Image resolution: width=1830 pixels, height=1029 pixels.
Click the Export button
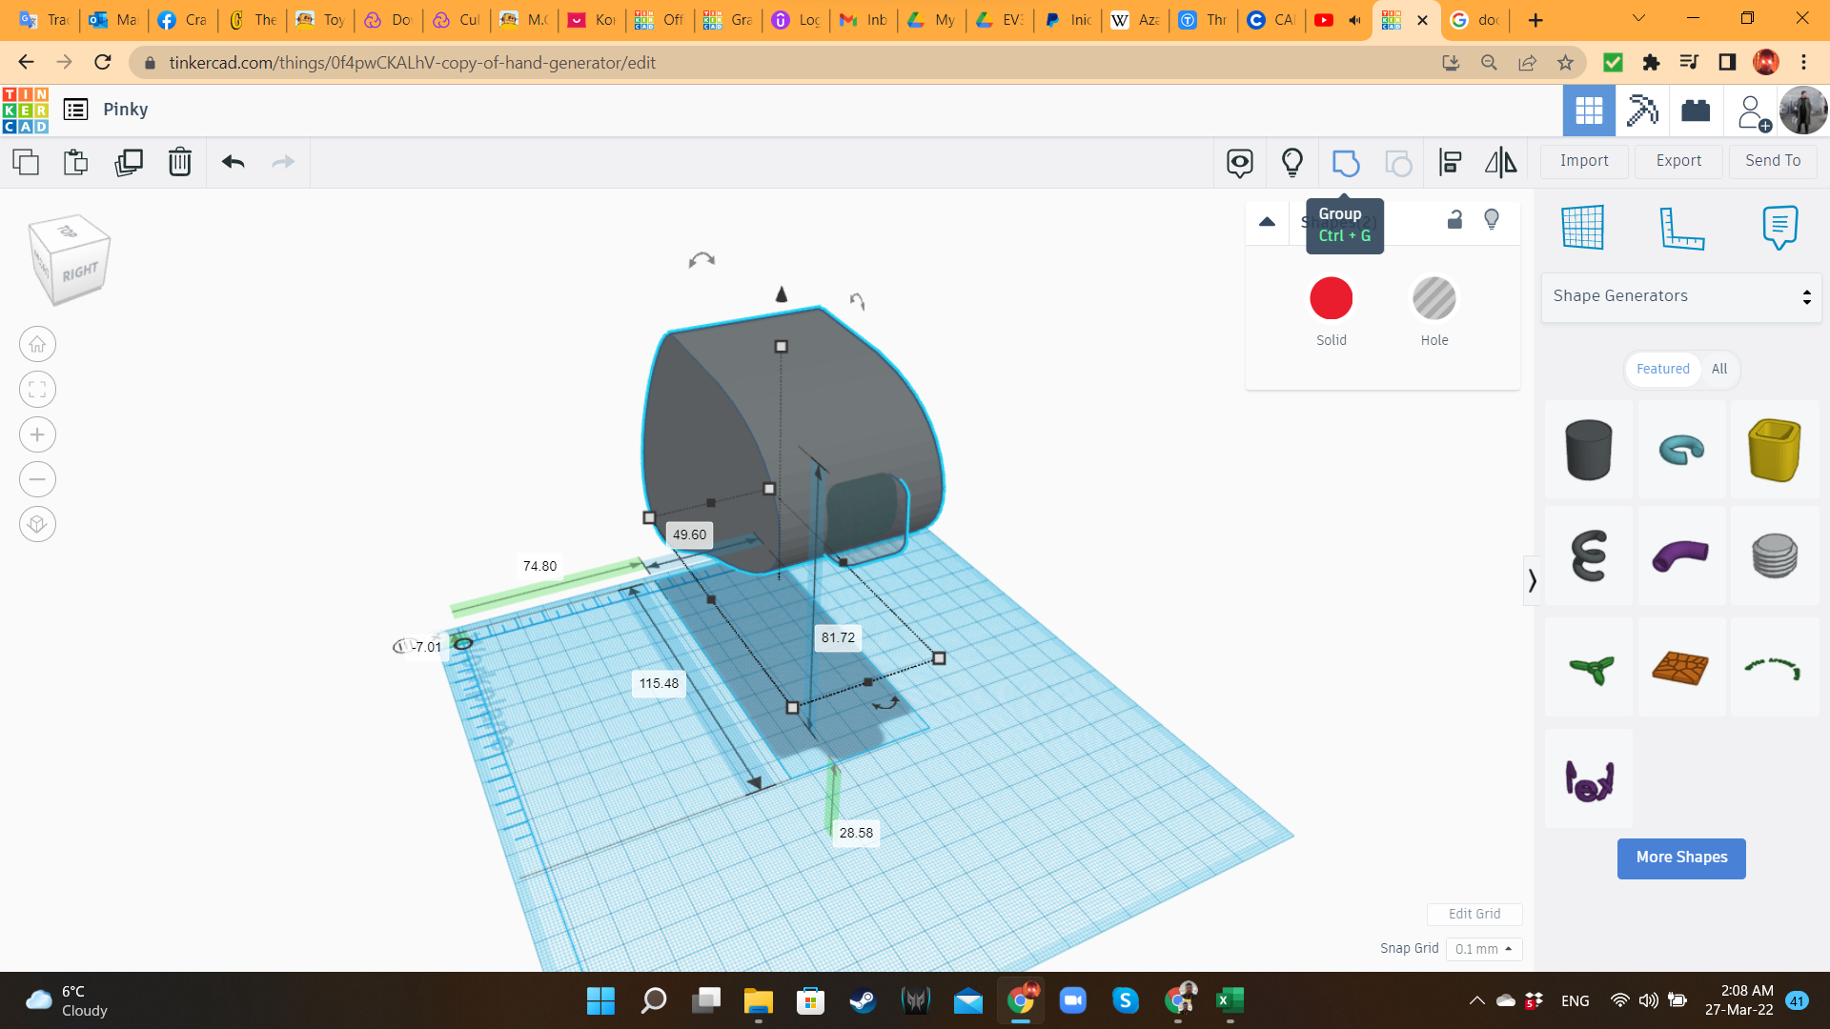[x=1677, y=161]
